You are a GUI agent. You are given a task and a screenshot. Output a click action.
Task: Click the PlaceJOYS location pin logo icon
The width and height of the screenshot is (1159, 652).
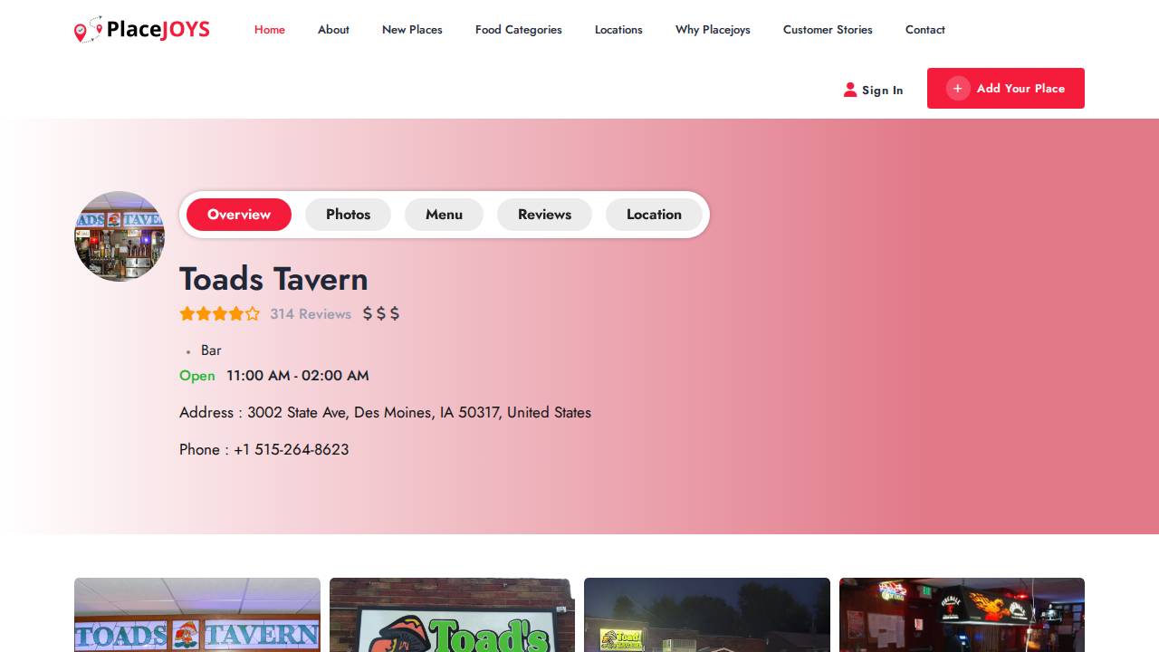pos(88,28)
